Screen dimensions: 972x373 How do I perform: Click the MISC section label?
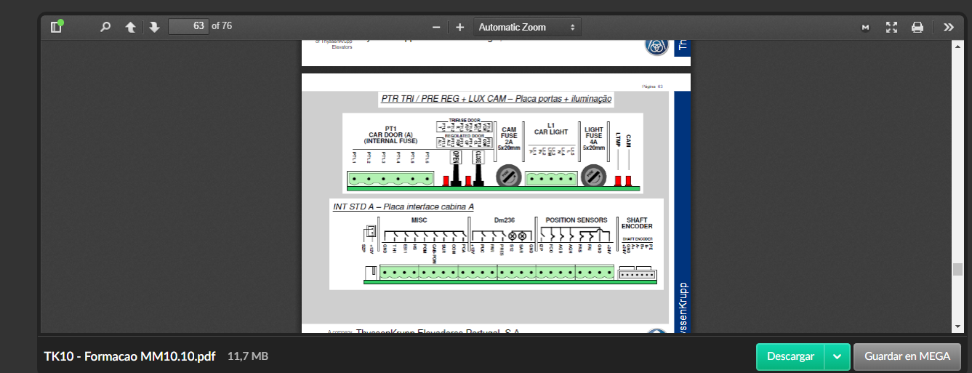pos(419,220)
